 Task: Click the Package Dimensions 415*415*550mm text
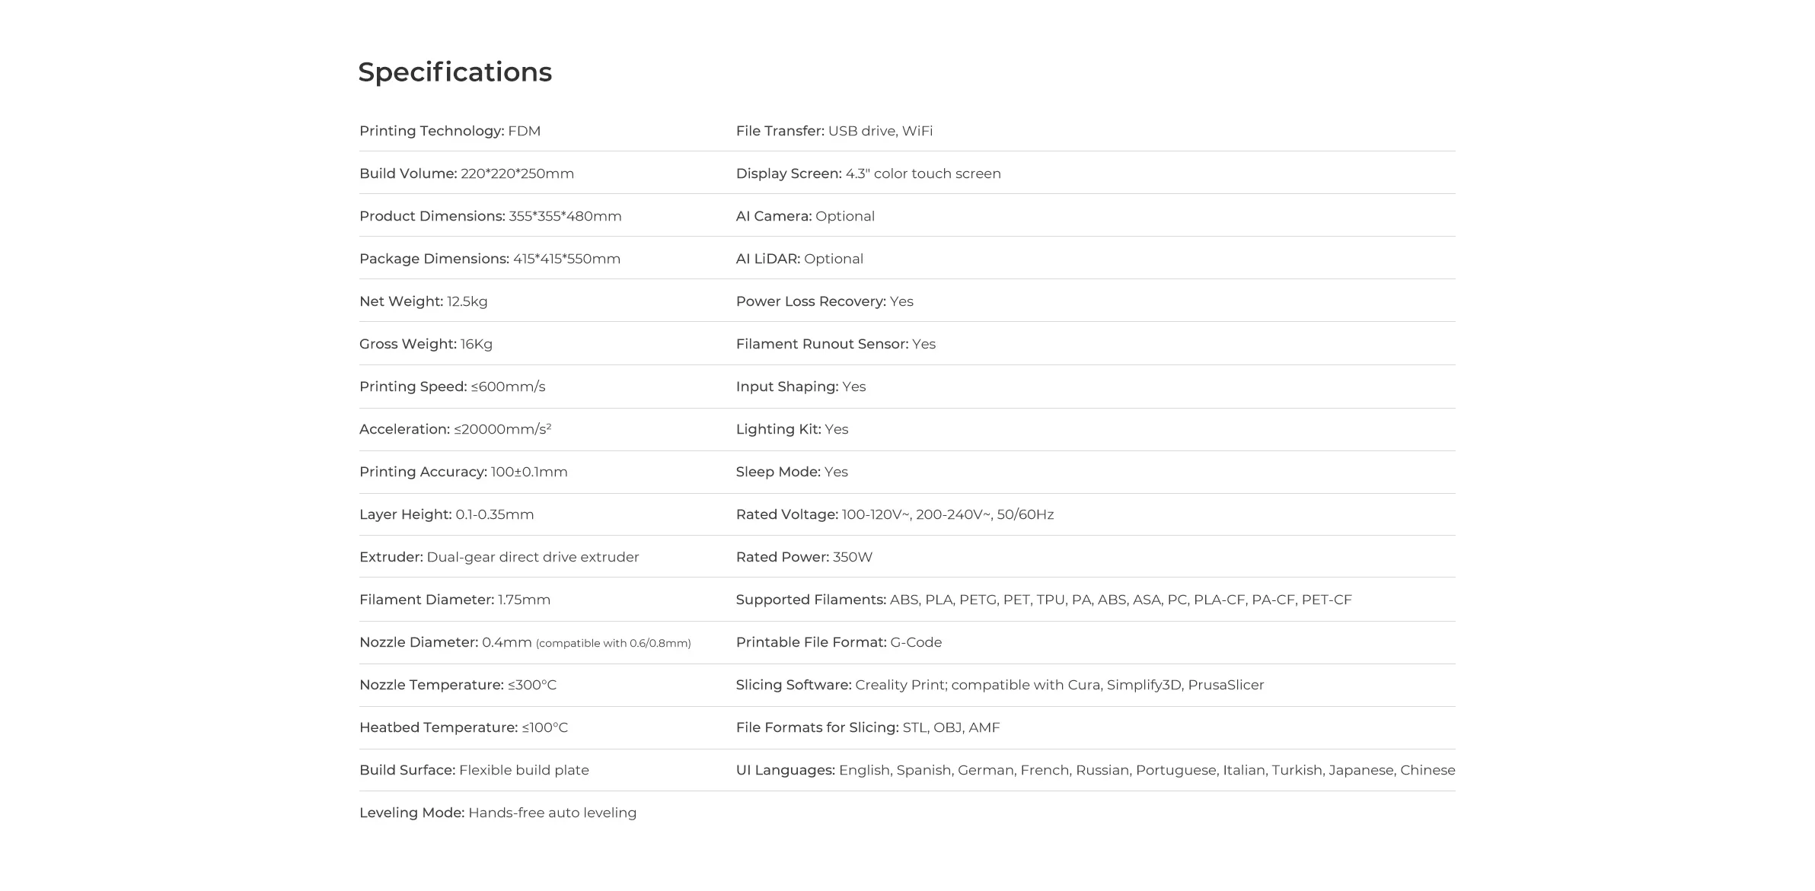click(490, 259)
